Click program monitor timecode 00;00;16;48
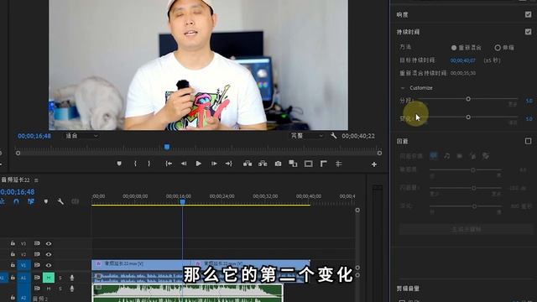 click(34, 136)
